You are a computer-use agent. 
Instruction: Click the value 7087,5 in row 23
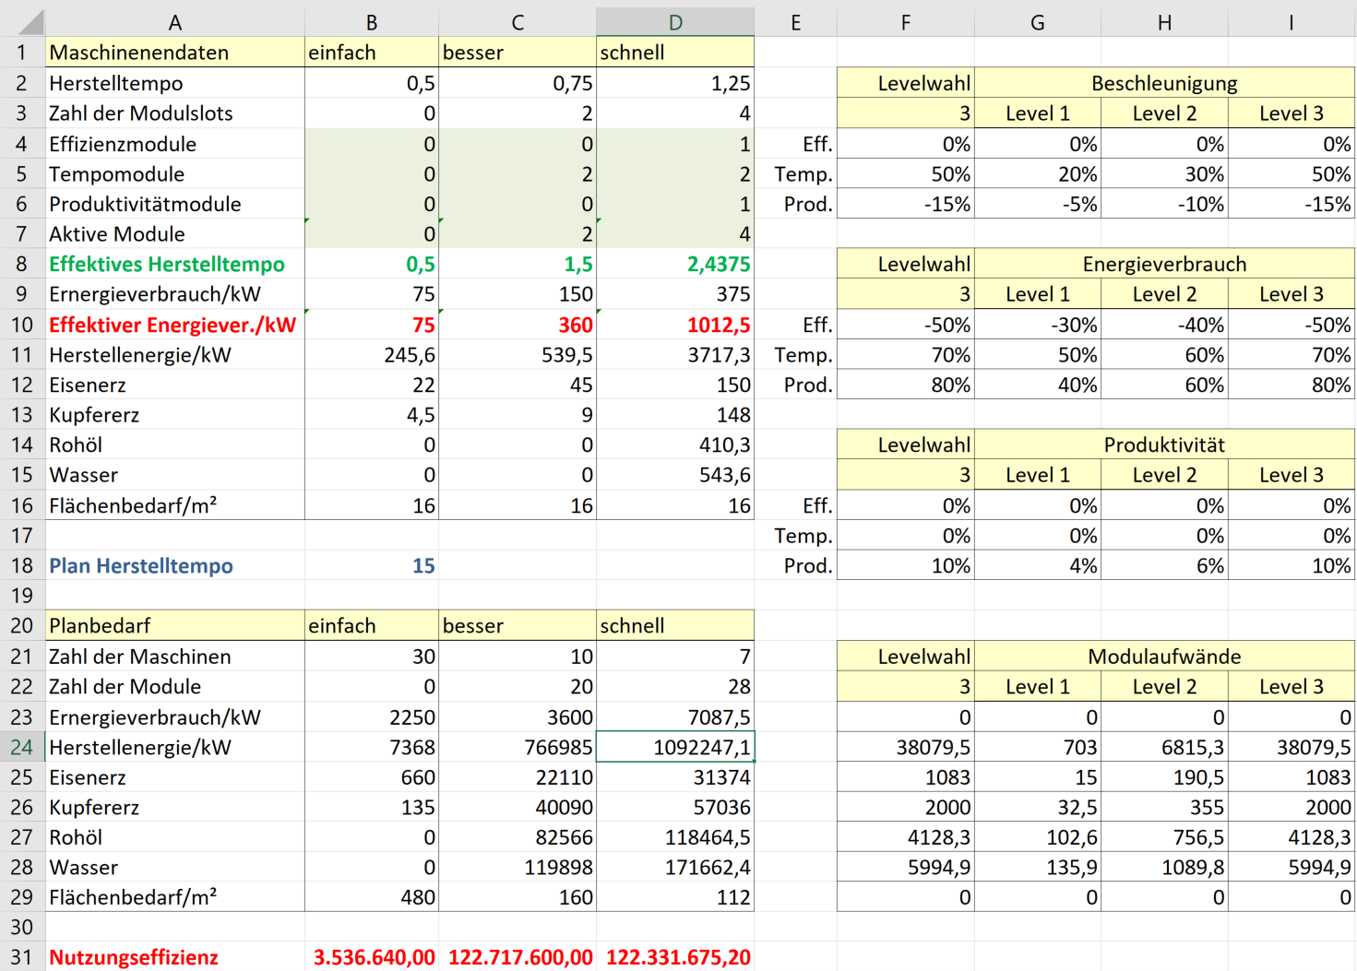click(675, 716)
